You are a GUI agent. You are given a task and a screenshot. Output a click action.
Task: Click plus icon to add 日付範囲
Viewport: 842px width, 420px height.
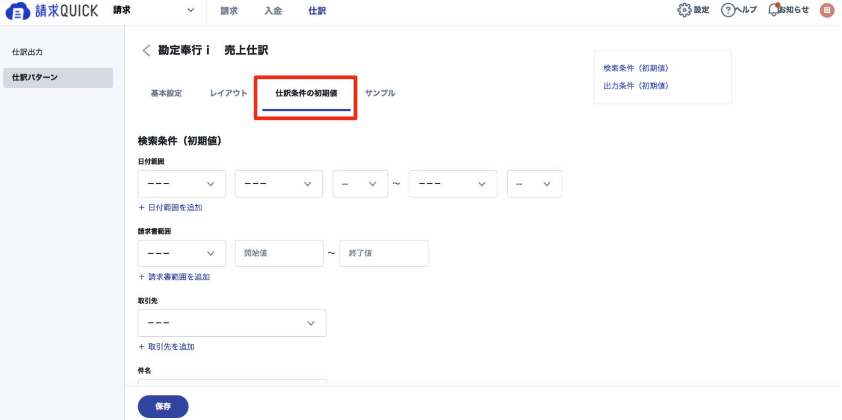click(x=142, y=207)
